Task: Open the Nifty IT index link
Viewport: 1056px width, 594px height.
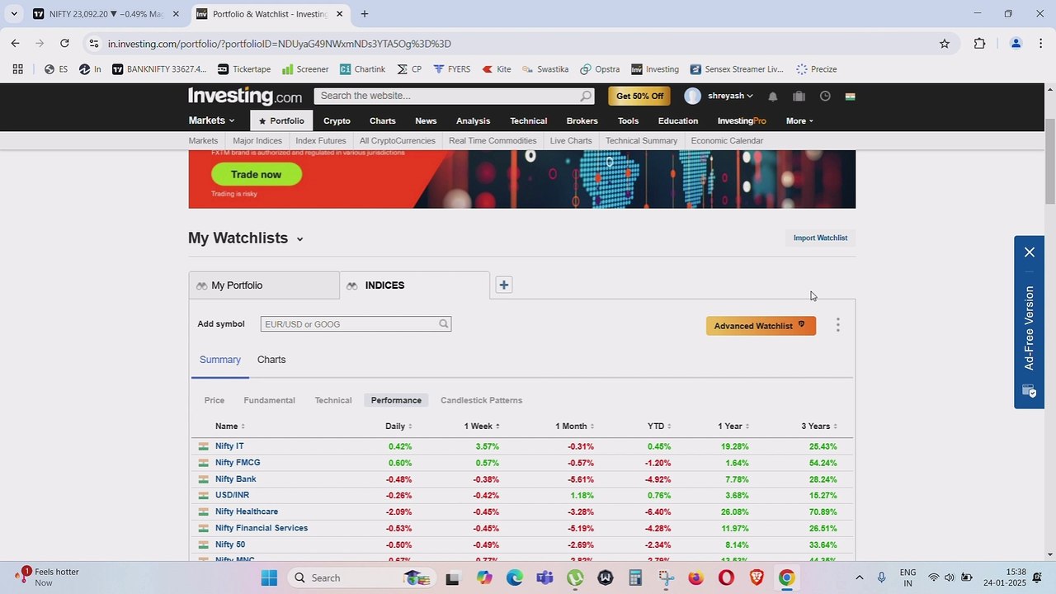Action: (229, 446)
